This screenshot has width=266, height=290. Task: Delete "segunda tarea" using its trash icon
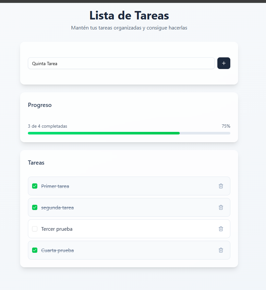pos(221,207)
